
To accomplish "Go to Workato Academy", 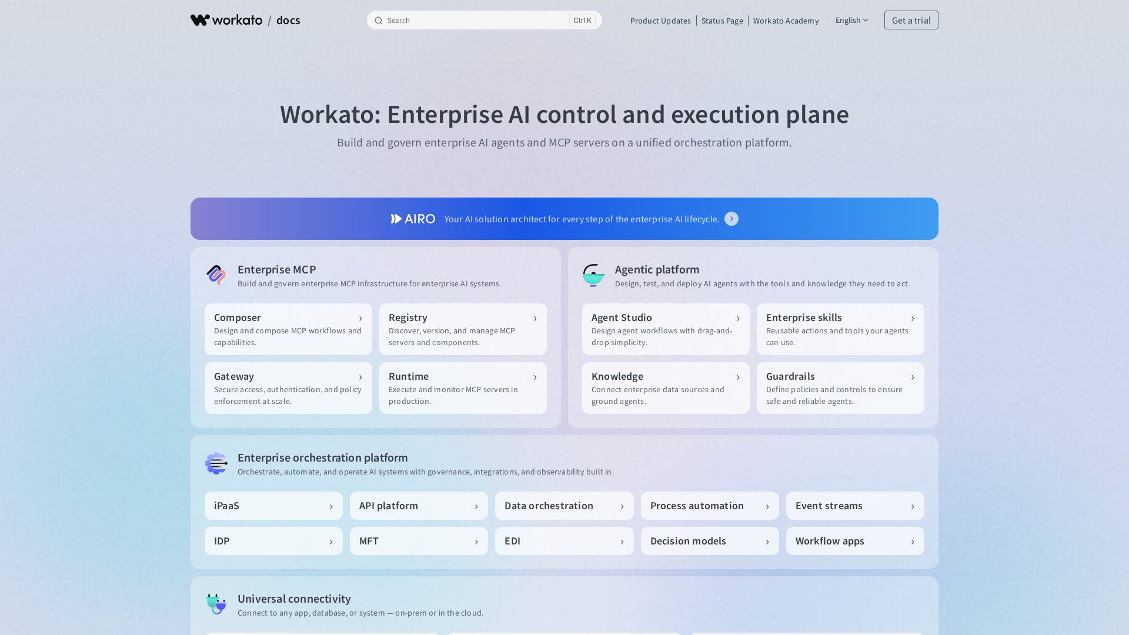I will [786, 21].
